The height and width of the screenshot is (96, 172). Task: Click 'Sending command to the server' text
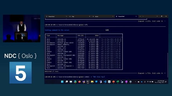pyautogui.click(x=57, y=30)
